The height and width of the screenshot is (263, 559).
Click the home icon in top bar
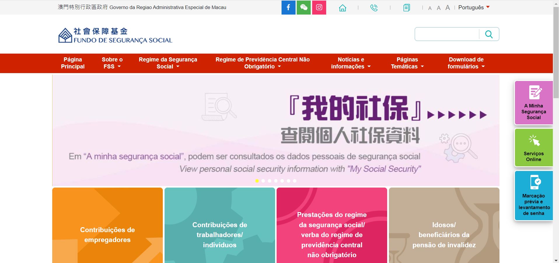343,8
